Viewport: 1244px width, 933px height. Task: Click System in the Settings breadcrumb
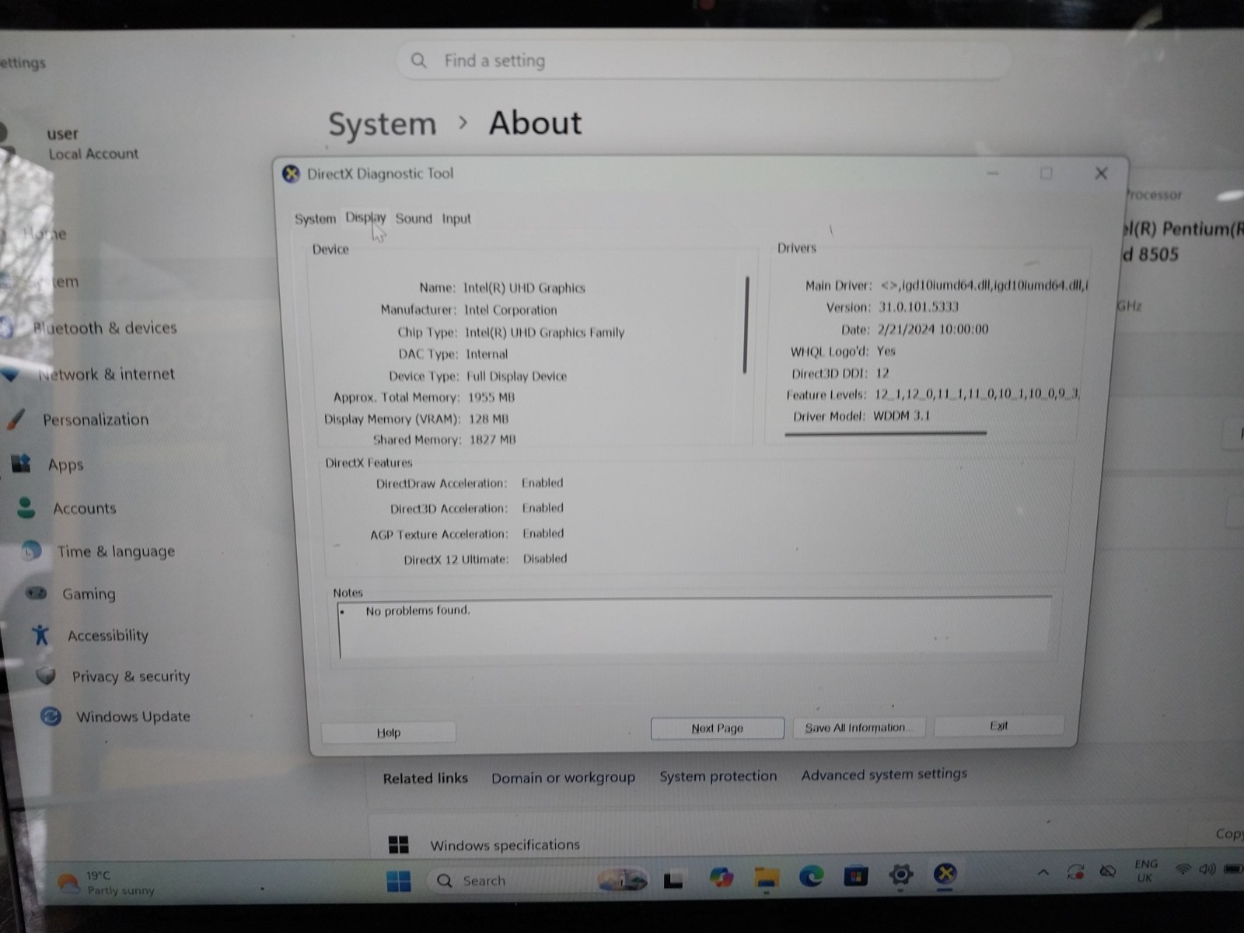[382, 124]
